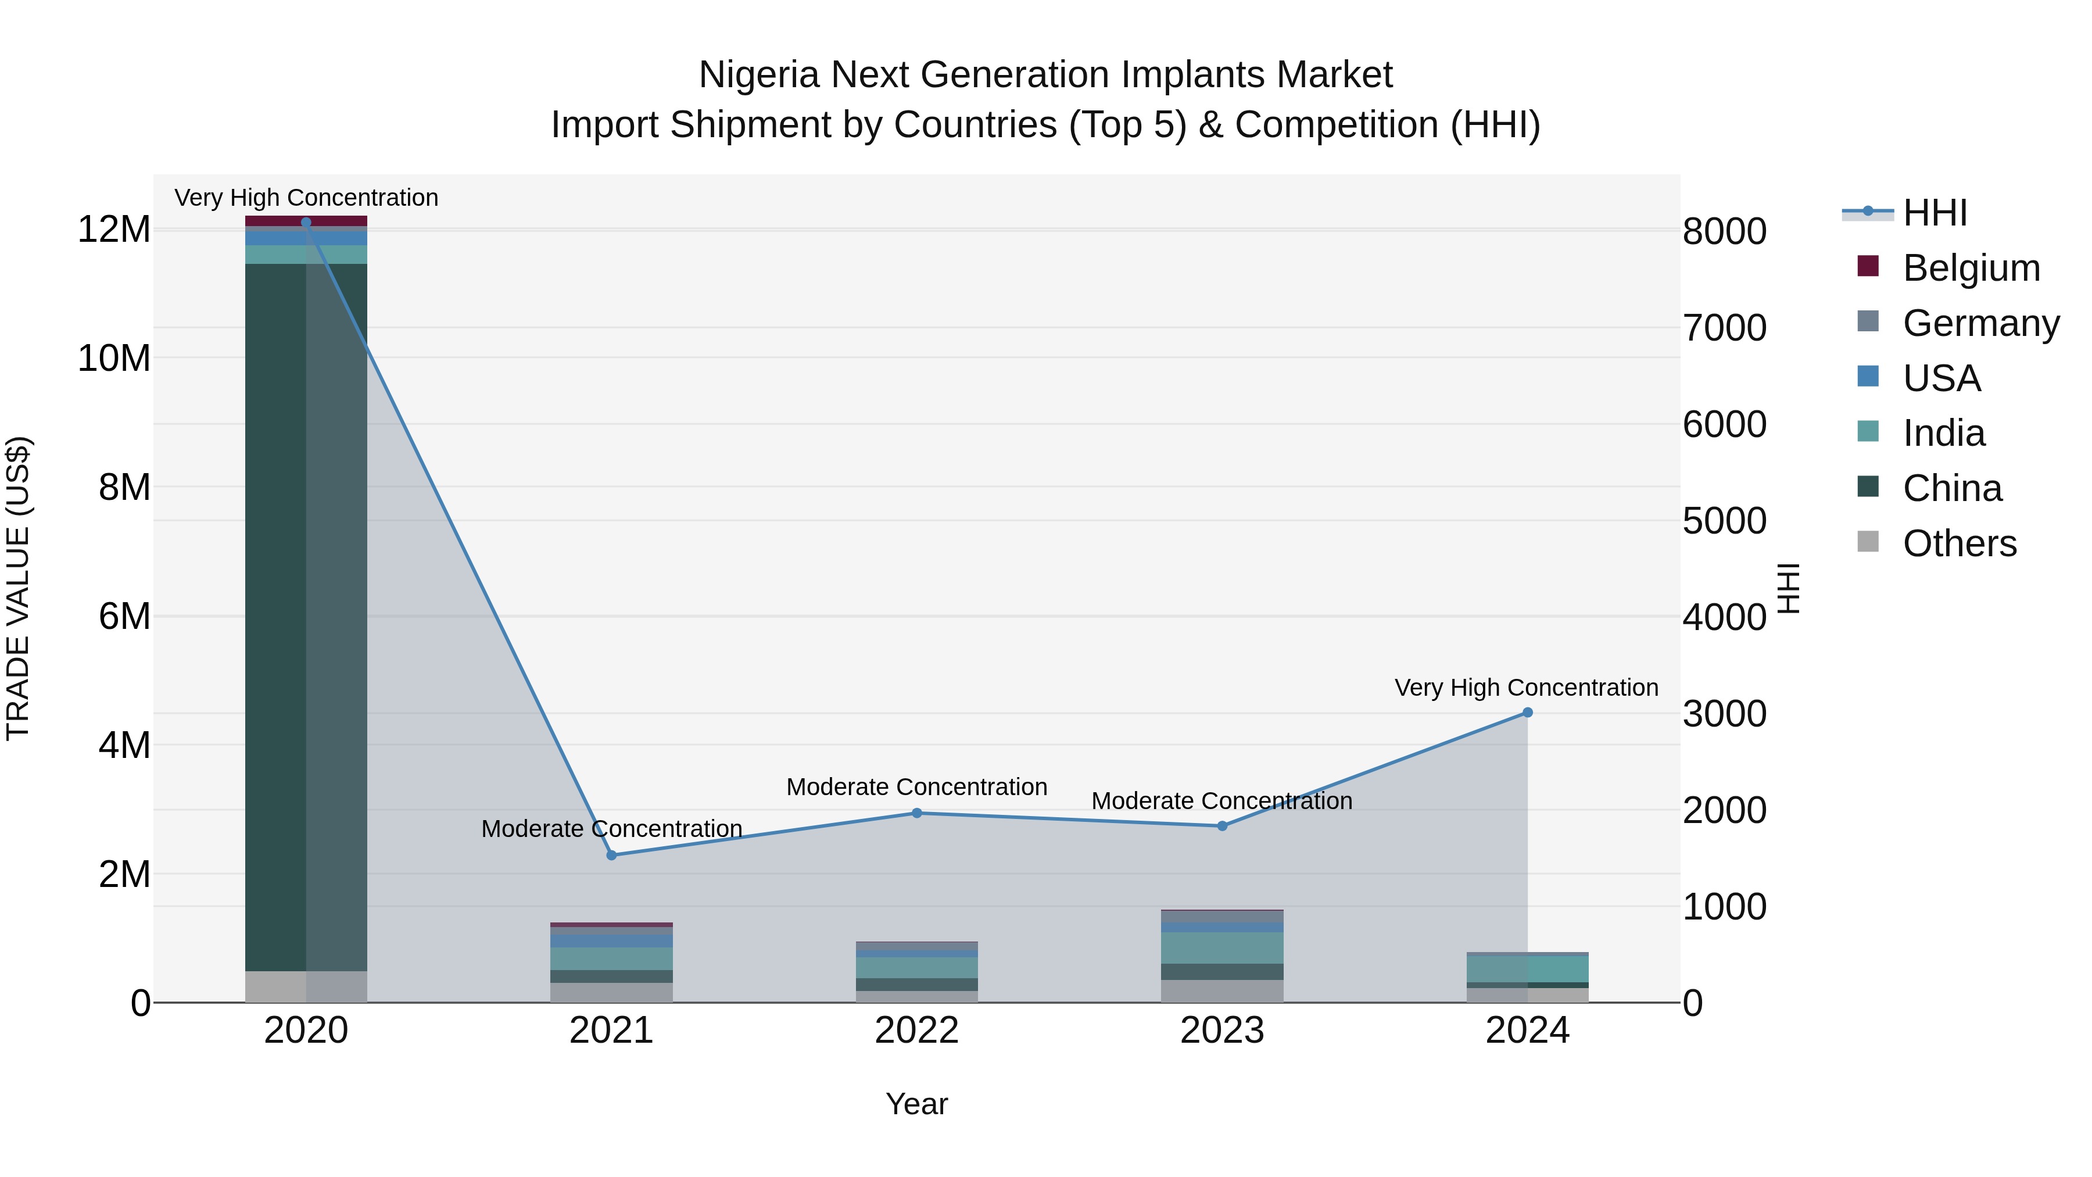This screenshot has width=2092, height=1177.
Task: Click the Belgium maroon color swatch
Action: pos(1868,266)
